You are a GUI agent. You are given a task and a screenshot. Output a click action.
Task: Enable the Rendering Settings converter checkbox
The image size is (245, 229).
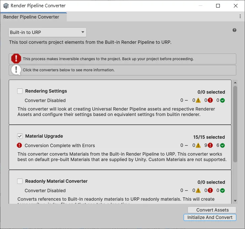point(20,91)
